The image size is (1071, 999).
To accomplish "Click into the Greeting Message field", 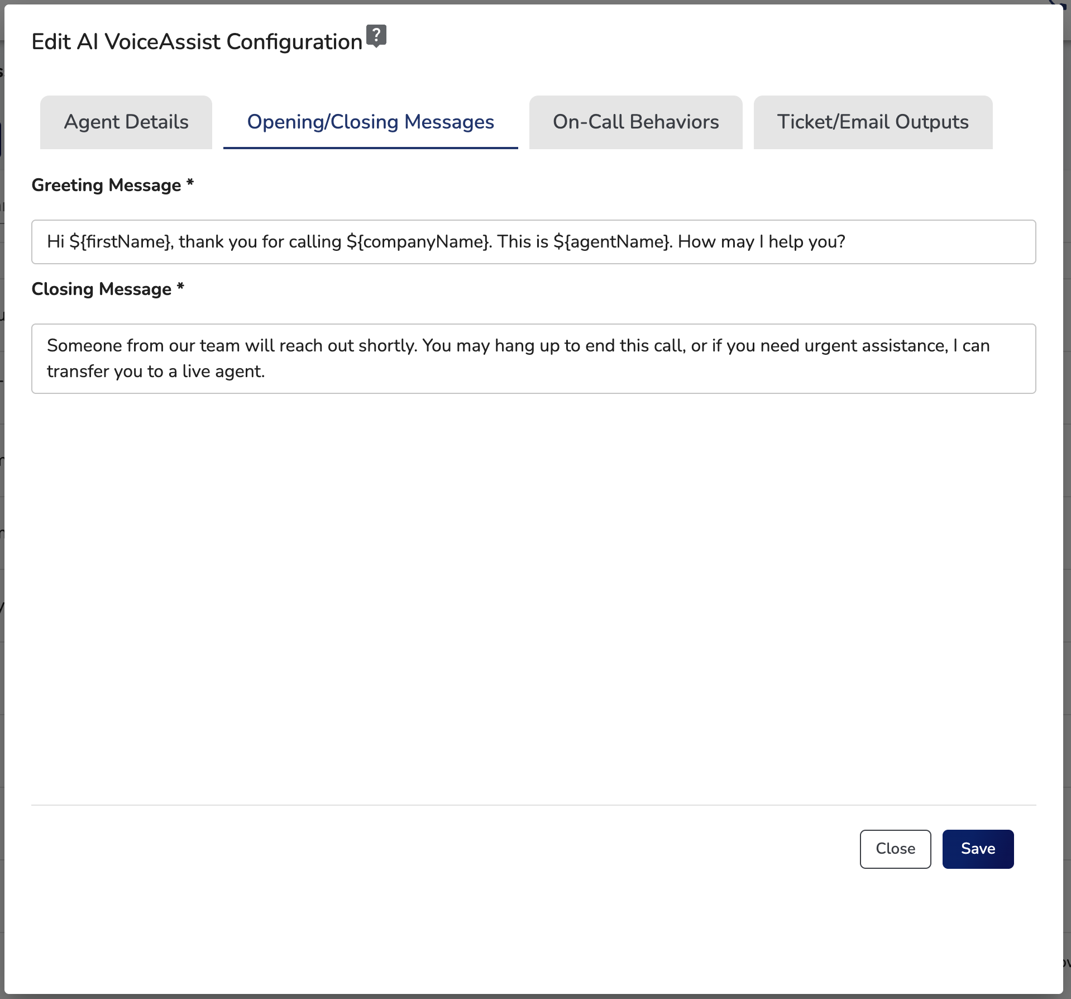I will coord(534,242).
